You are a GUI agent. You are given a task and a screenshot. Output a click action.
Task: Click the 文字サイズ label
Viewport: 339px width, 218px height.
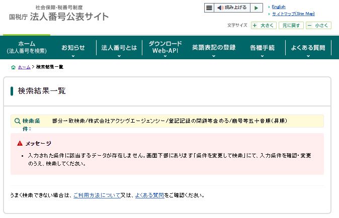coord(237,25)
